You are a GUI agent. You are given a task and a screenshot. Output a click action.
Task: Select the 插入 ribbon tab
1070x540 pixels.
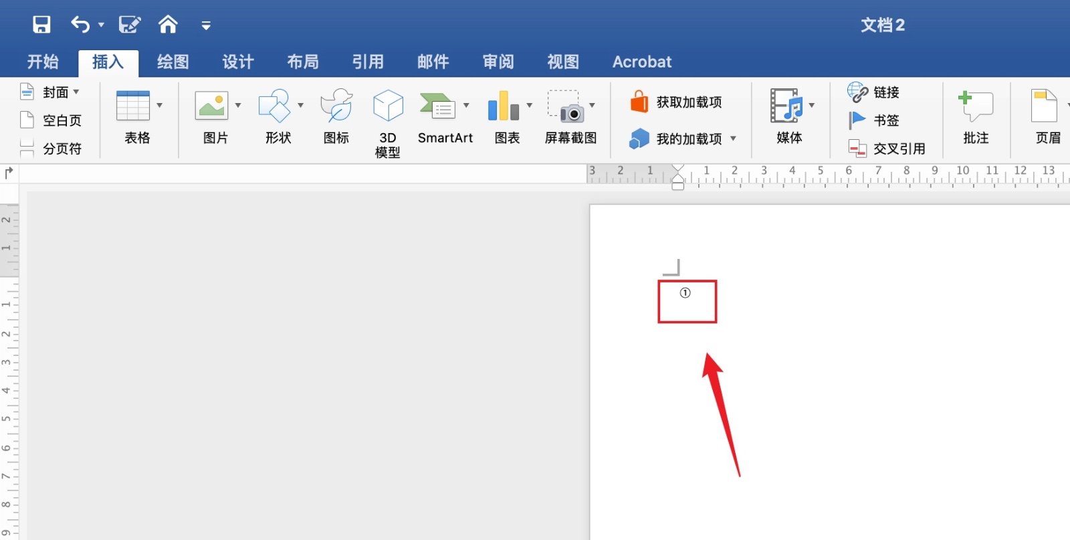[108, 62]
